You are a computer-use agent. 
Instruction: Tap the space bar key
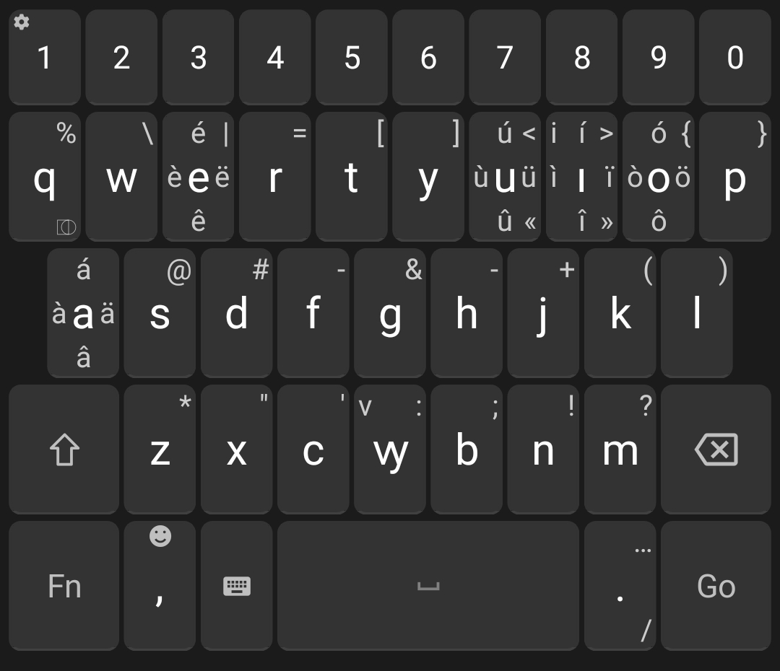coord(428,586)
